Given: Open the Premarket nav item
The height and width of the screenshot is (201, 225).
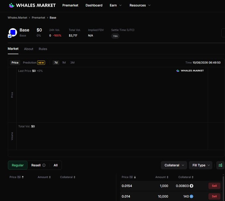Looking at the screenshot, I should pyautogui.click(x=70, y=5).
